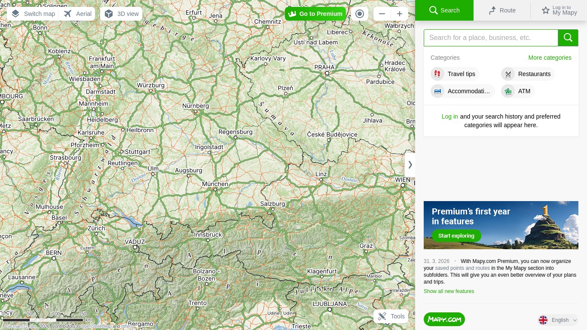Open the Accommodation category
The width and height of the screenshot is (587, 330).
pyautogui.click(x=462, y=91)
